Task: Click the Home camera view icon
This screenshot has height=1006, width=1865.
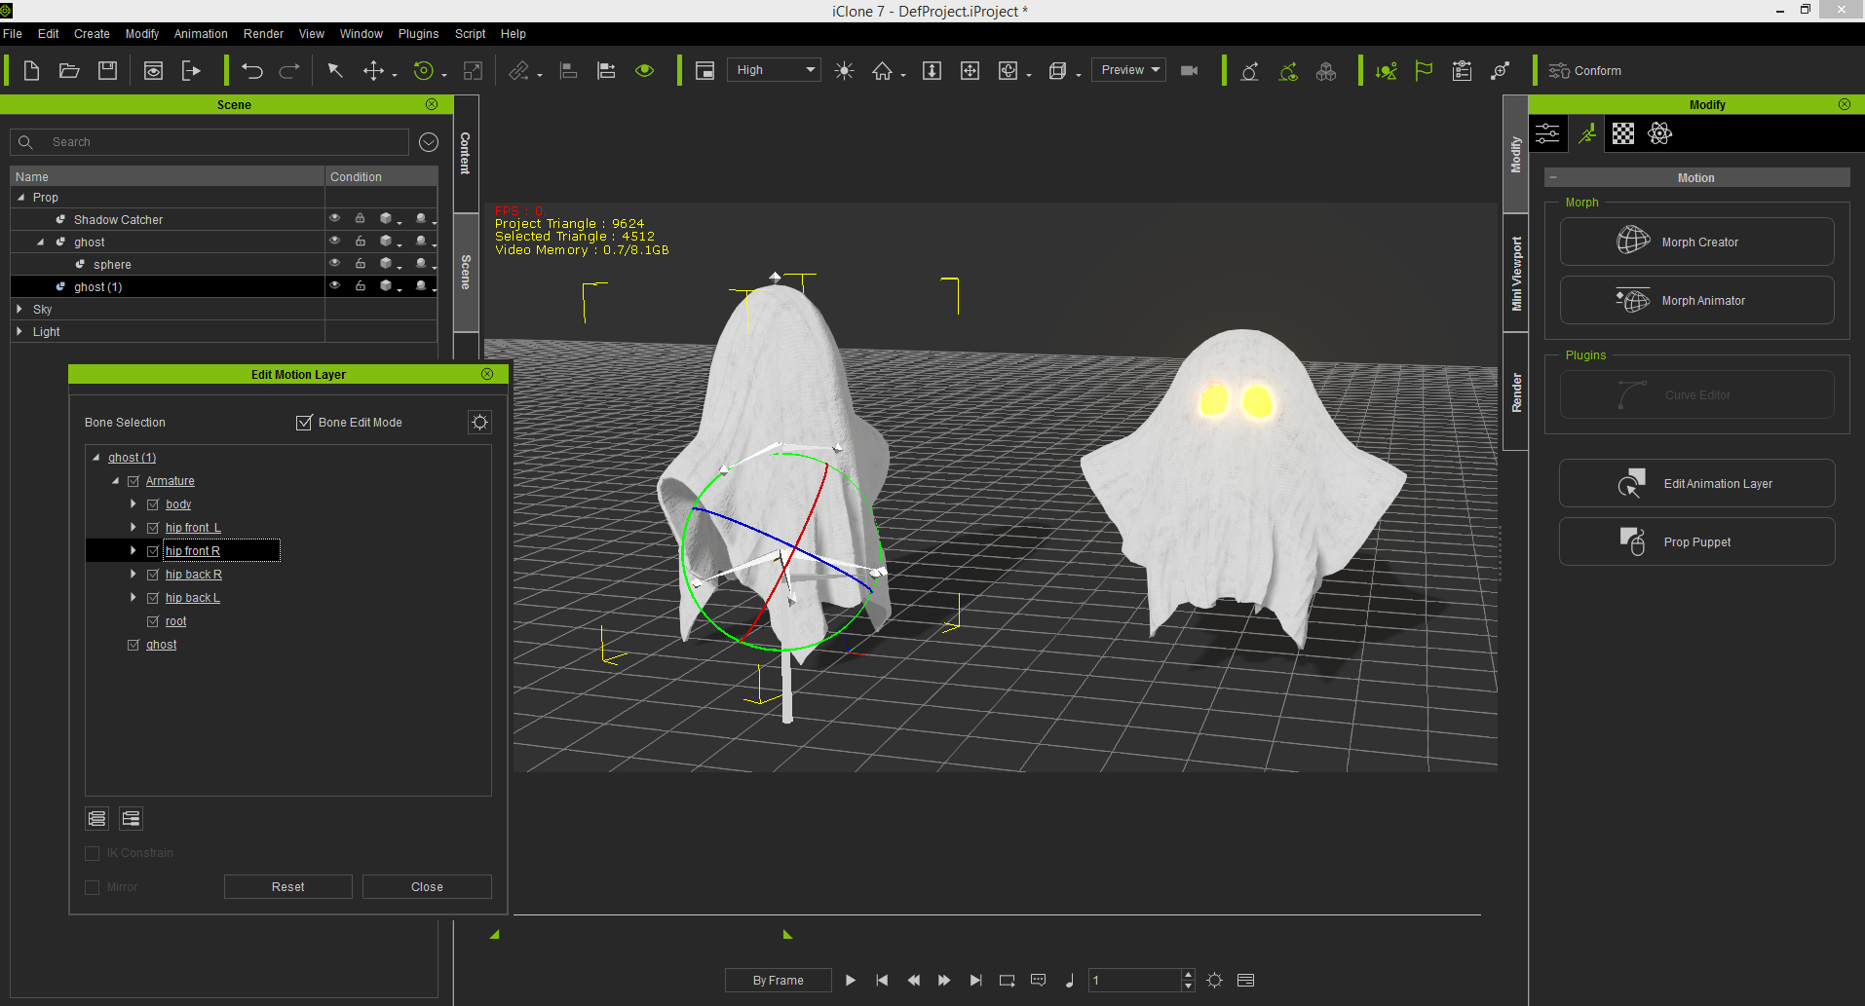Action: (882, 70)
